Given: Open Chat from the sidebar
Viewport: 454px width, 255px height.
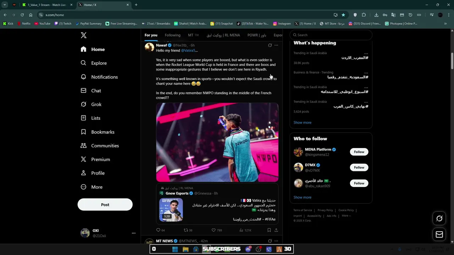Looking at the screenshot, I should [91, 91].
